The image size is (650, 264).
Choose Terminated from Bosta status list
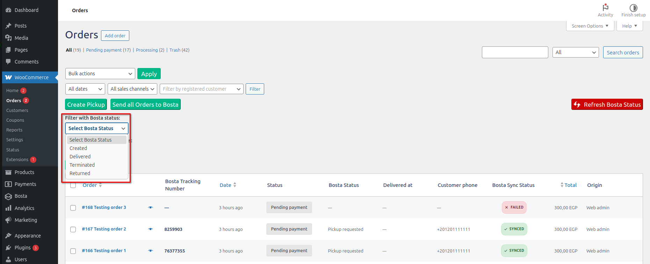pyautogui.click(x=97, y=165)
